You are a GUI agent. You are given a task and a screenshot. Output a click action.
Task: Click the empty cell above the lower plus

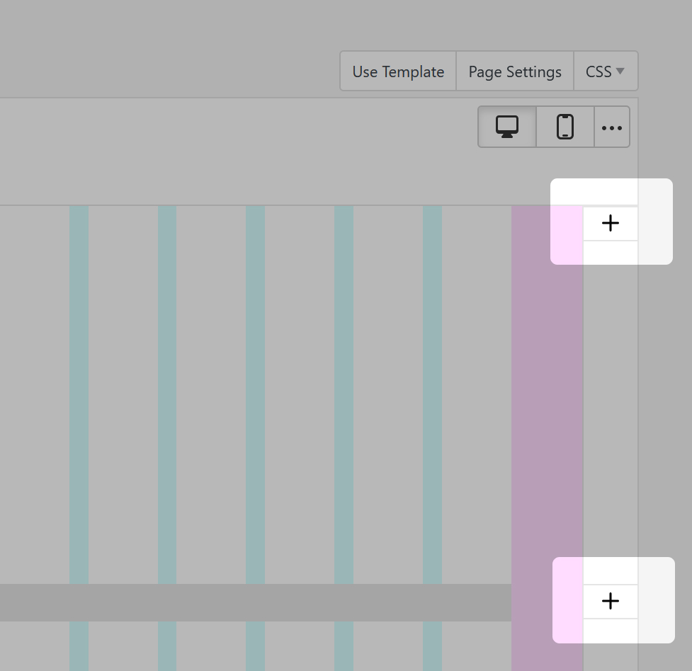[x=610, y=572]
